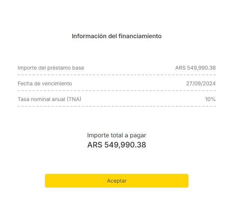Click the dashed divider under the TNA row
This screenshot has height=220, width=233.
tap(116, 106)
